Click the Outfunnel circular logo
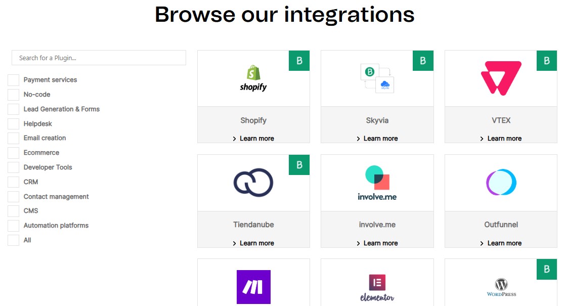 (501, 182)
